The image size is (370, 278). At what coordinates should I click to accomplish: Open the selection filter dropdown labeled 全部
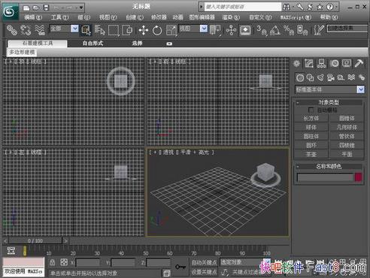click(64, 29)
